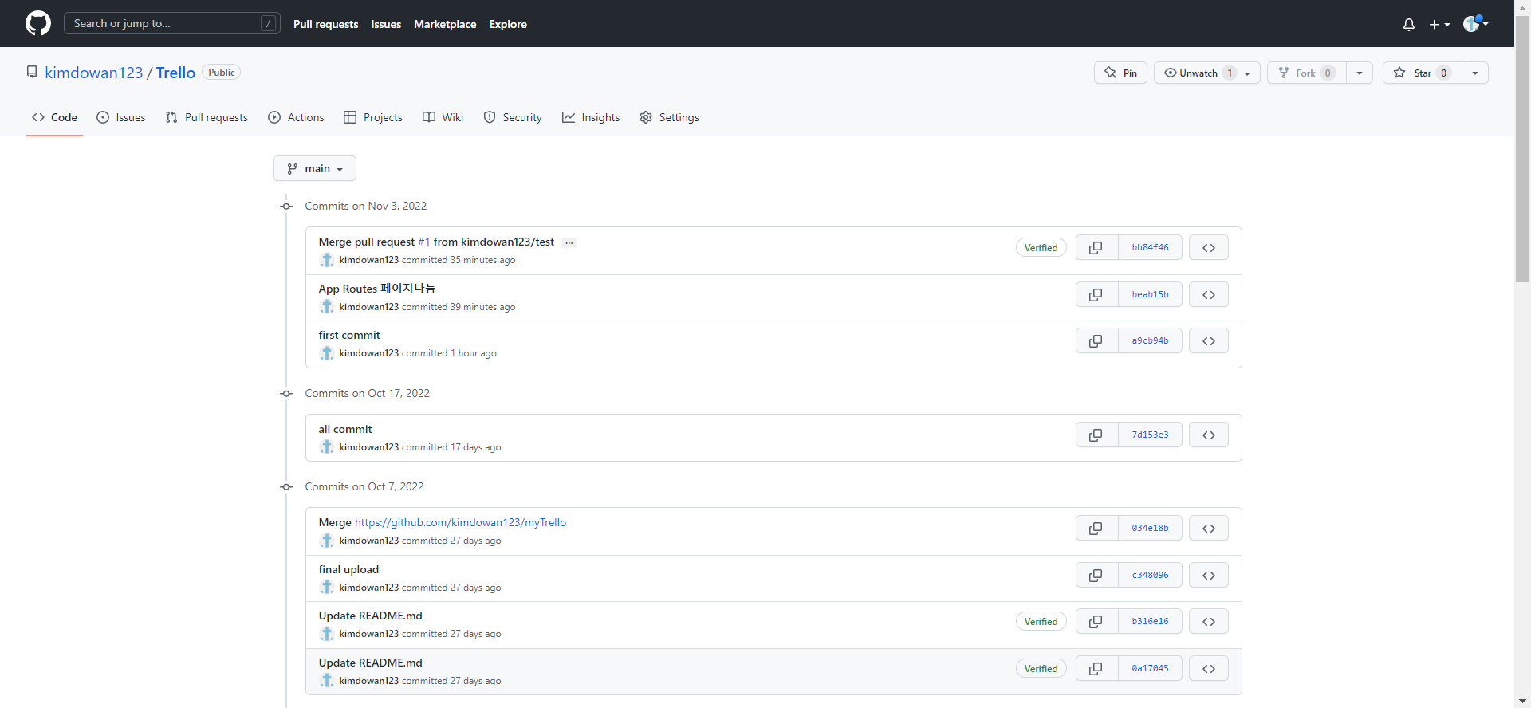Image resolution: width=1531 pixels, height=708 pixels.
Task: Open the 'first commit' commit message
Action: pos(349,335)
